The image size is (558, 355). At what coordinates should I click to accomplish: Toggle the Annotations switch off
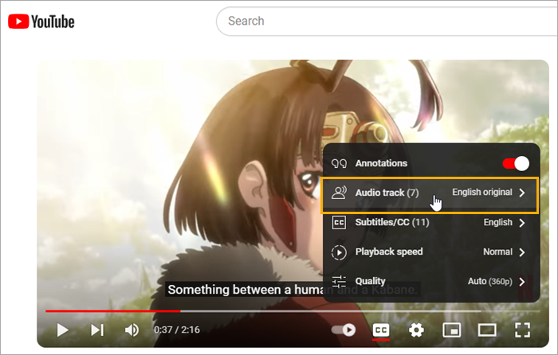coord(515,163)
